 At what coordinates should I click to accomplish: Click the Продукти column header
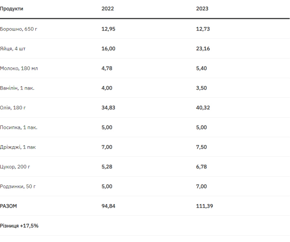coord(12,9)
